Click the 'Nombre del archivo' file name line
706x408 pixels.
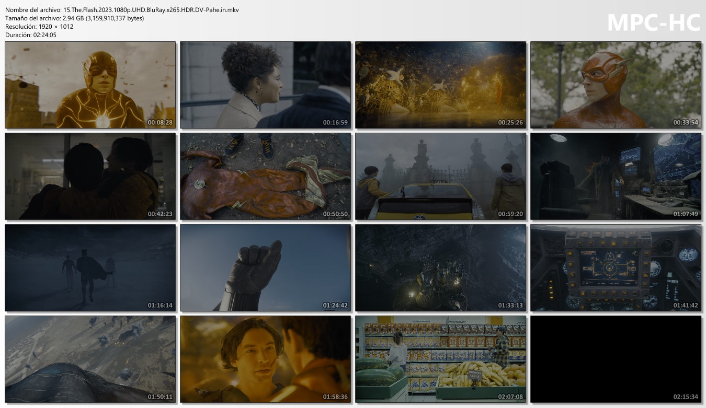[x=122, y=10]
